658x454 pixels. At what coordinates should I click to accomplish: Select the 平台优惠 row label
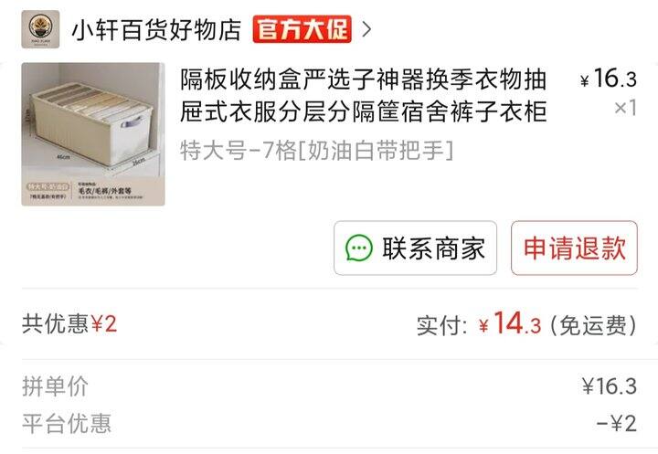click(67, 423)
